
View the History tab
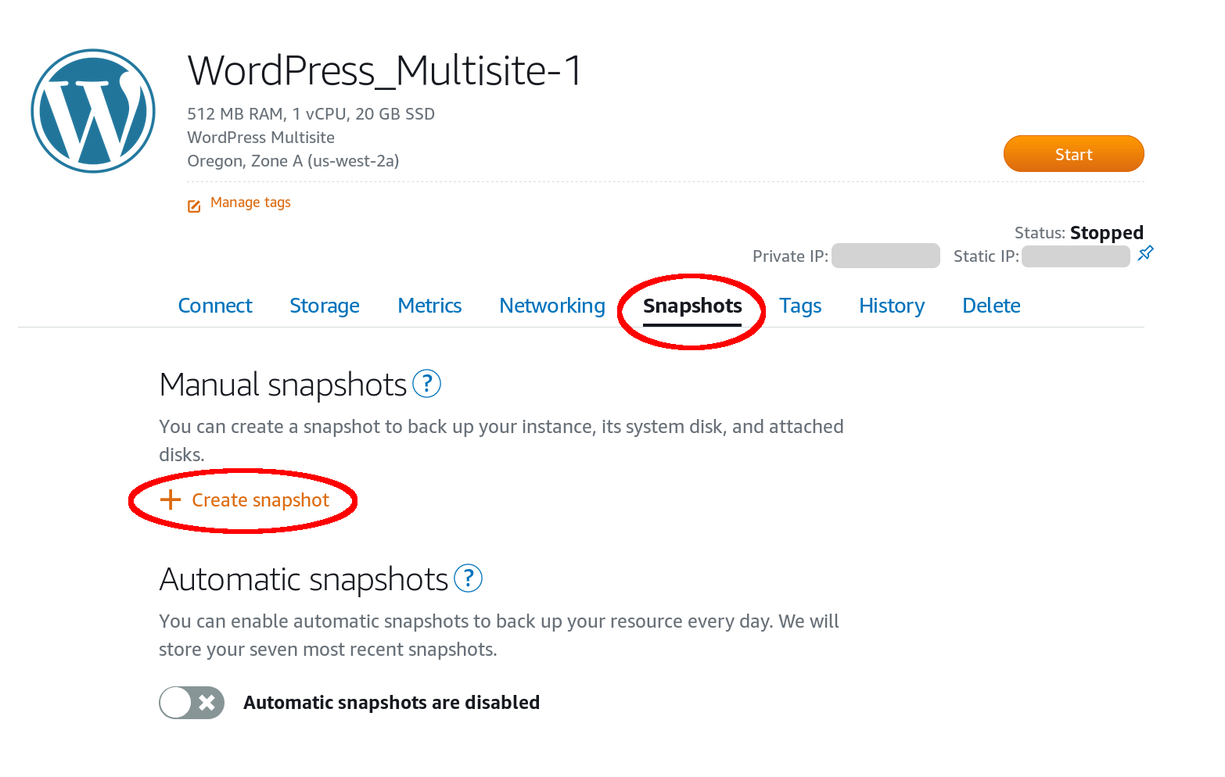click(x=892, y=306)
